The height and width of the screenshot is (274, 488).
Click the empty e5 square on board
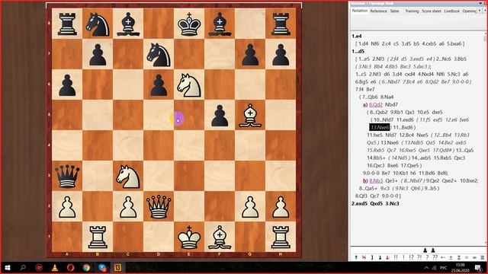tap(189, 115)
